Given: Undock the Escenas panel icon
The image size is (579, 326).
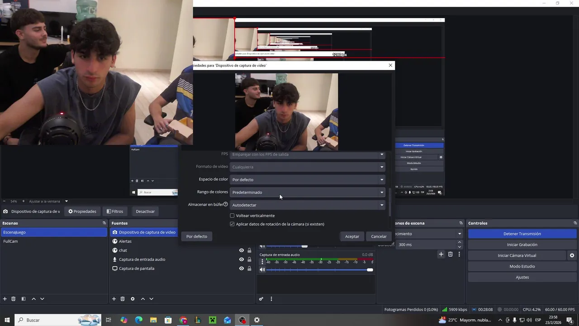Looking at the screenshot, I should pos(104,223).
